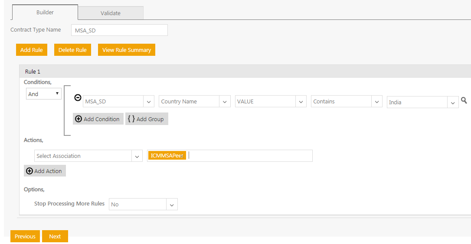Select the Builder tab

coord(45,12)
